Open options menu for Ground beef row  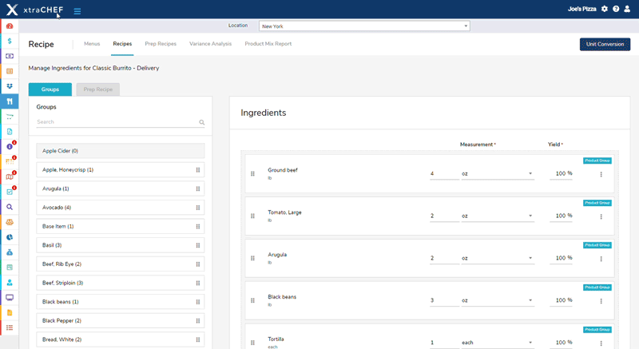point(601,174)
